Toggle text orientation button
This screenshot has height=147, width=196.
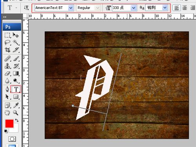pos(26,8)
